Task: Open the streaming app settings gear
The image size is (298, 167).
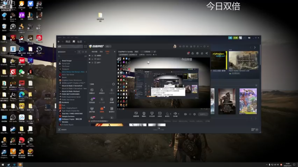Action: point(194,114)
